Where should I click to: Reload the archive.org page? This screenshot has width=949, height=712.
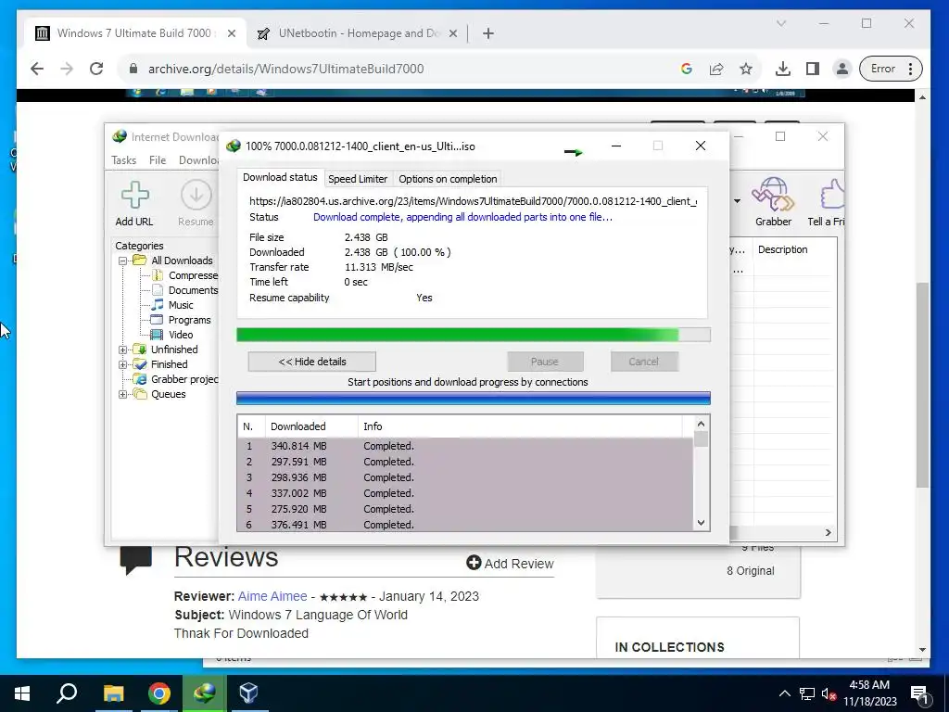click(96, 69)
